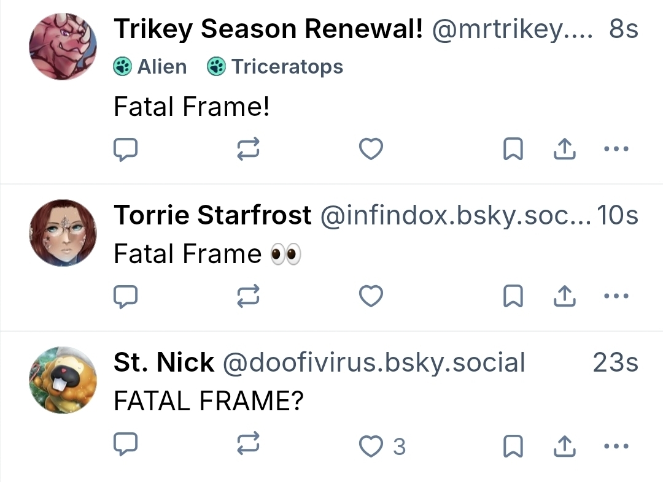Like Trikey Season Renewal's post
663x482 pixels.
tap(371, 149)
